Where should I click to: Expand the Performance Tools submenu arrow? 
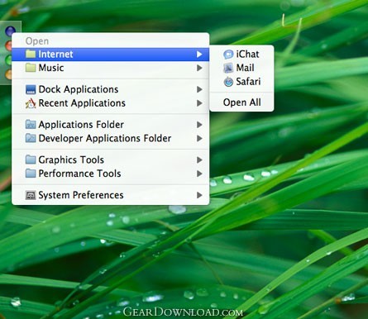point(199,174)
